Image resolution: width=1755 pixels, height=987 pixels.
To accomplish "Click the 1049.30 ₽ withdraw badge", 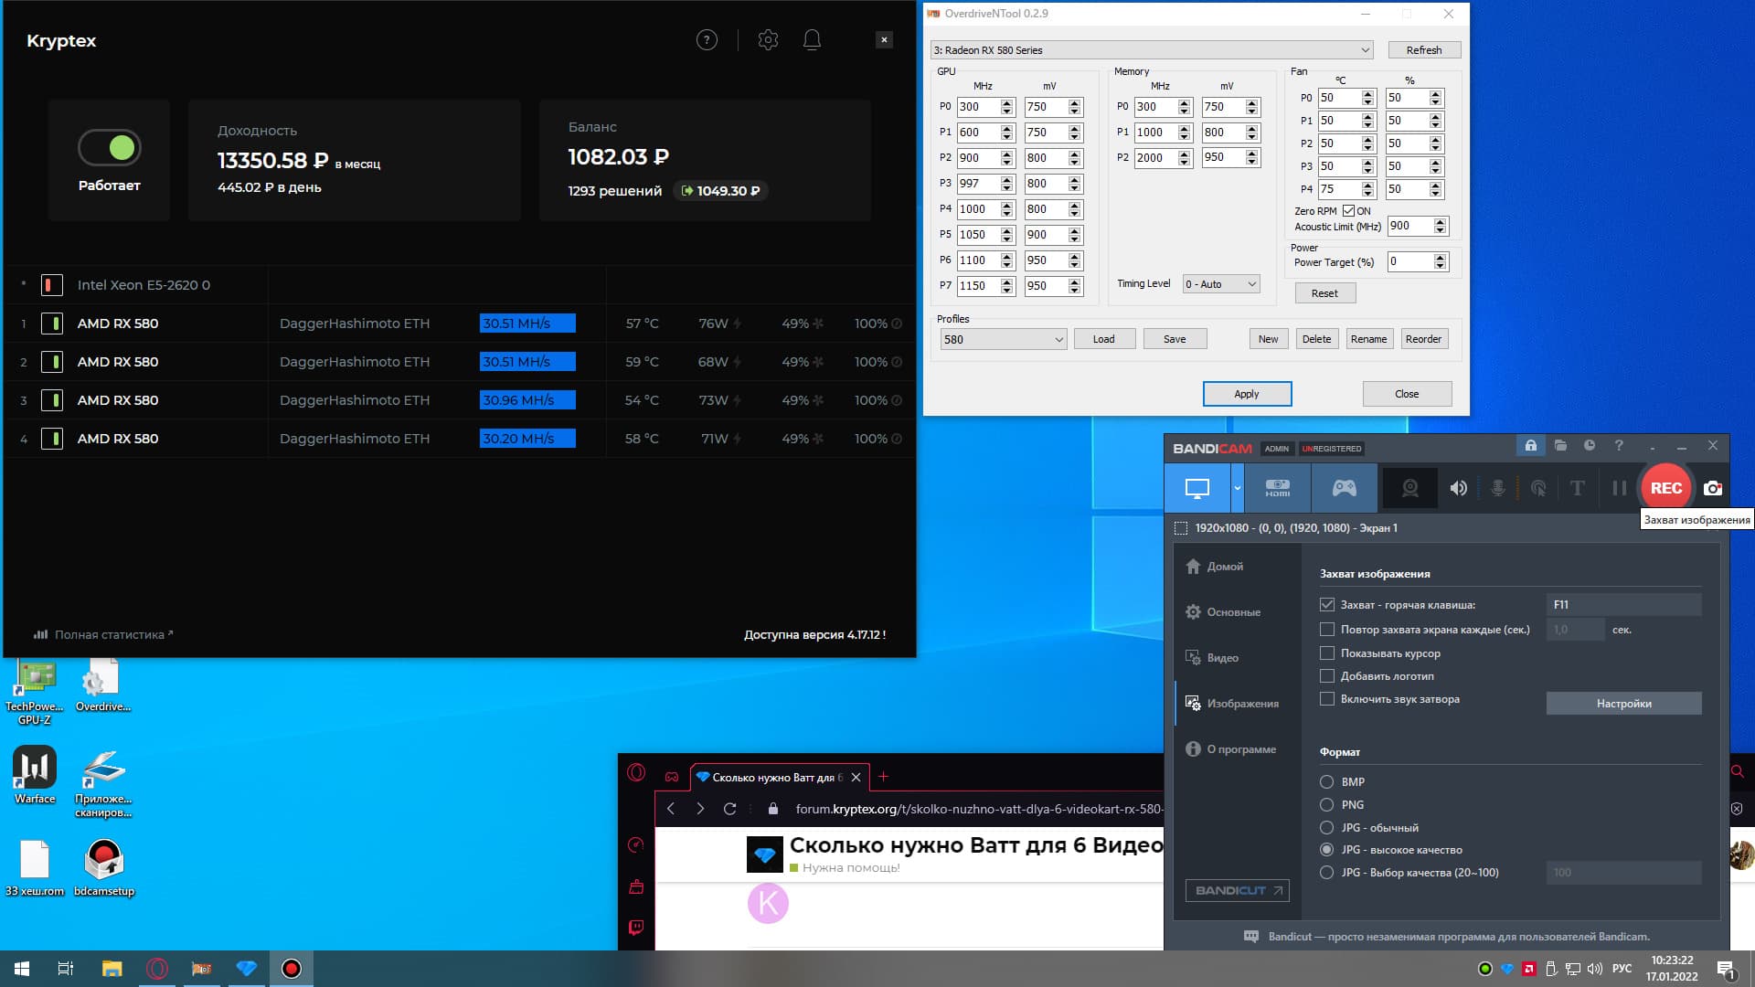I will click(x=721, y=191).
